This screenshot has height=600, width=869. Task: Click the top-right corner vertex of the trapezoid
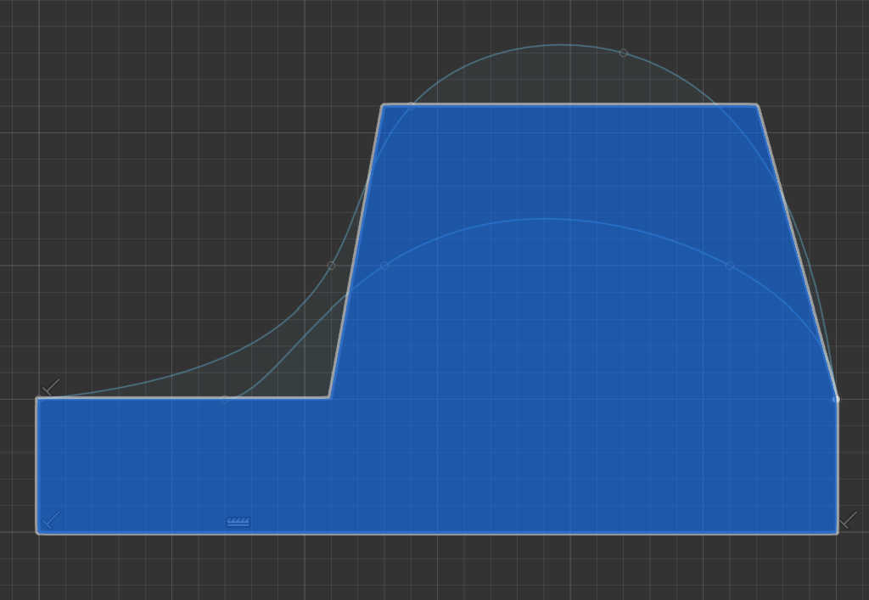click(x=756, y=105)
